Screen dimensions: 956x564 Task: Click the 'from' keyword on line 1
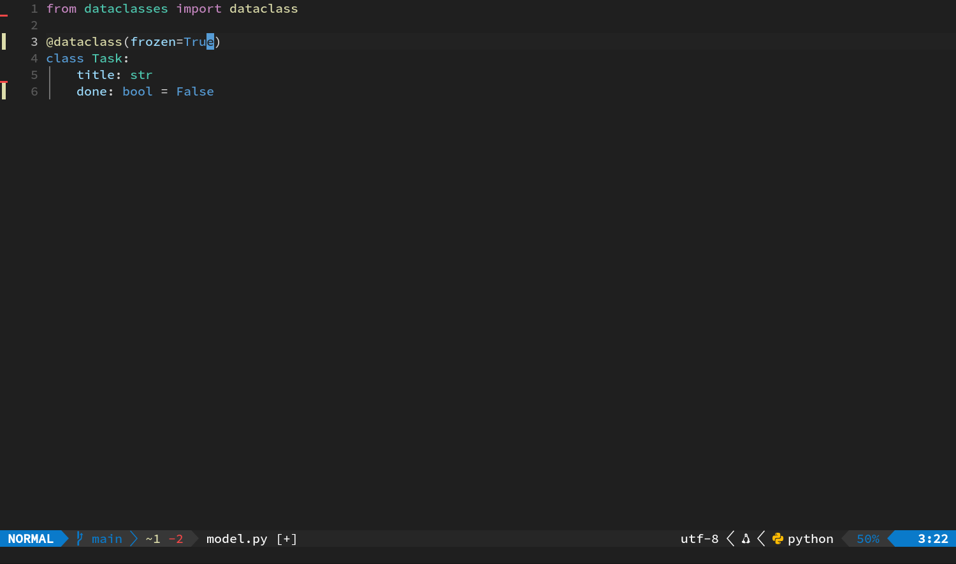(x=61, y=9)
